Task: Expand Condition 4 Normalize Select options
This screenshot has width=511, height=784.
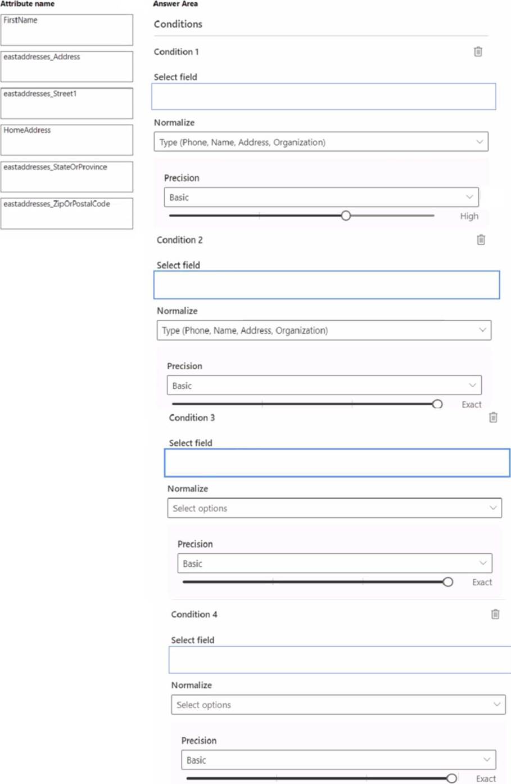Action: 338,705
